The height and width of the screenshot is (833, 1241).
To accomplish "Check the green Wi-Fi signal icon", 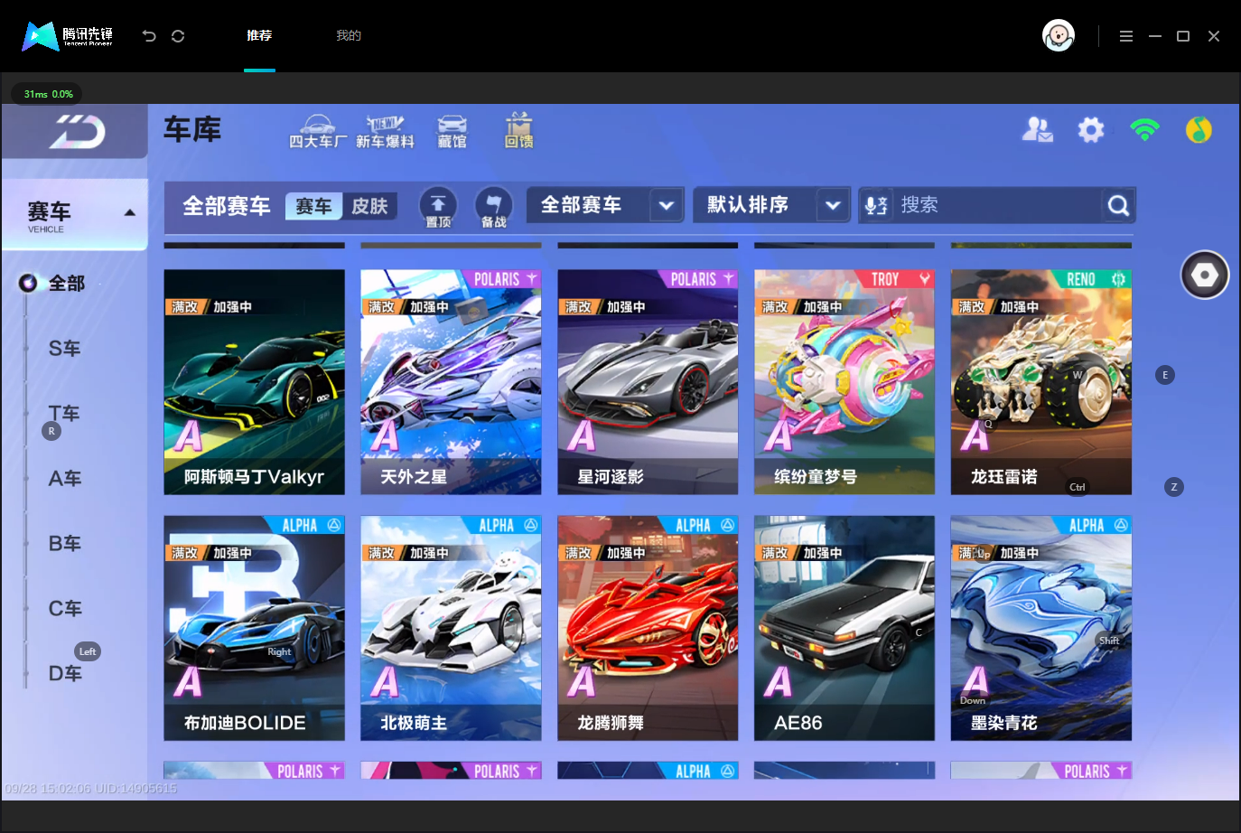I will pyautogui.click(x=1144, y=130).
